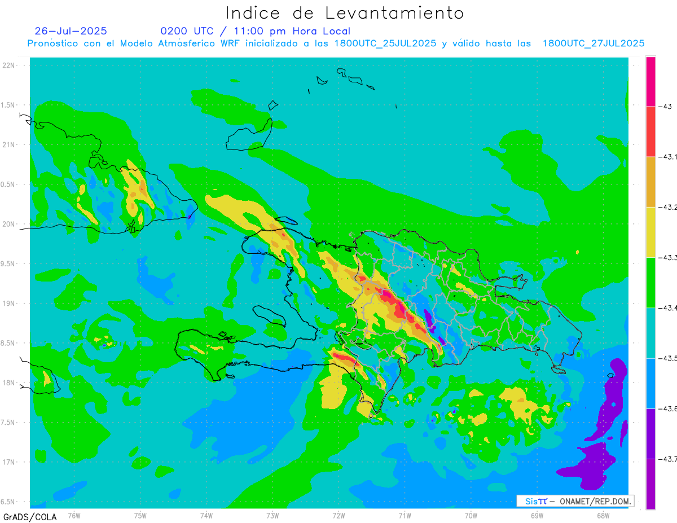Select the dark purple swatch above -43.7
Viewport: 677px width, 523px height.
pyautogui.click(x=650, y=433)
